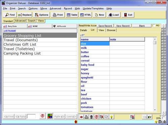Click the save-copy icon in middle of record bar
168x125 pixels.
pos(132,117)
